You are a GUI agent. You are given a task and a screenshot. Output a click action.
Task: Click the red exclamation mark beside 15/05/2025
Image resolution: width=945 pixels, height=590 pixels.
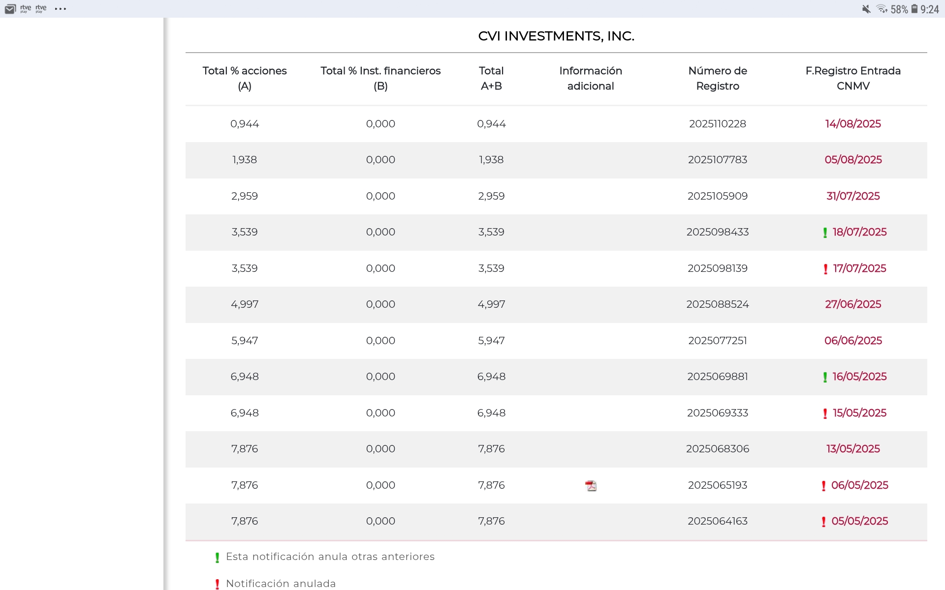point(825,413)
